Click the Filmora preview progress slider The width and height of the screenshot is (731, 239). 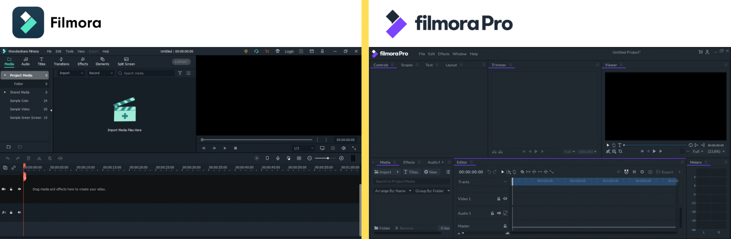(x=256, y=140)
